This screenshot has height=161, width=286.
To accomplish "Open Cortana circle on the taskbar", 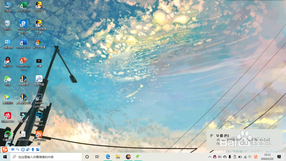I will coord(87,157).
